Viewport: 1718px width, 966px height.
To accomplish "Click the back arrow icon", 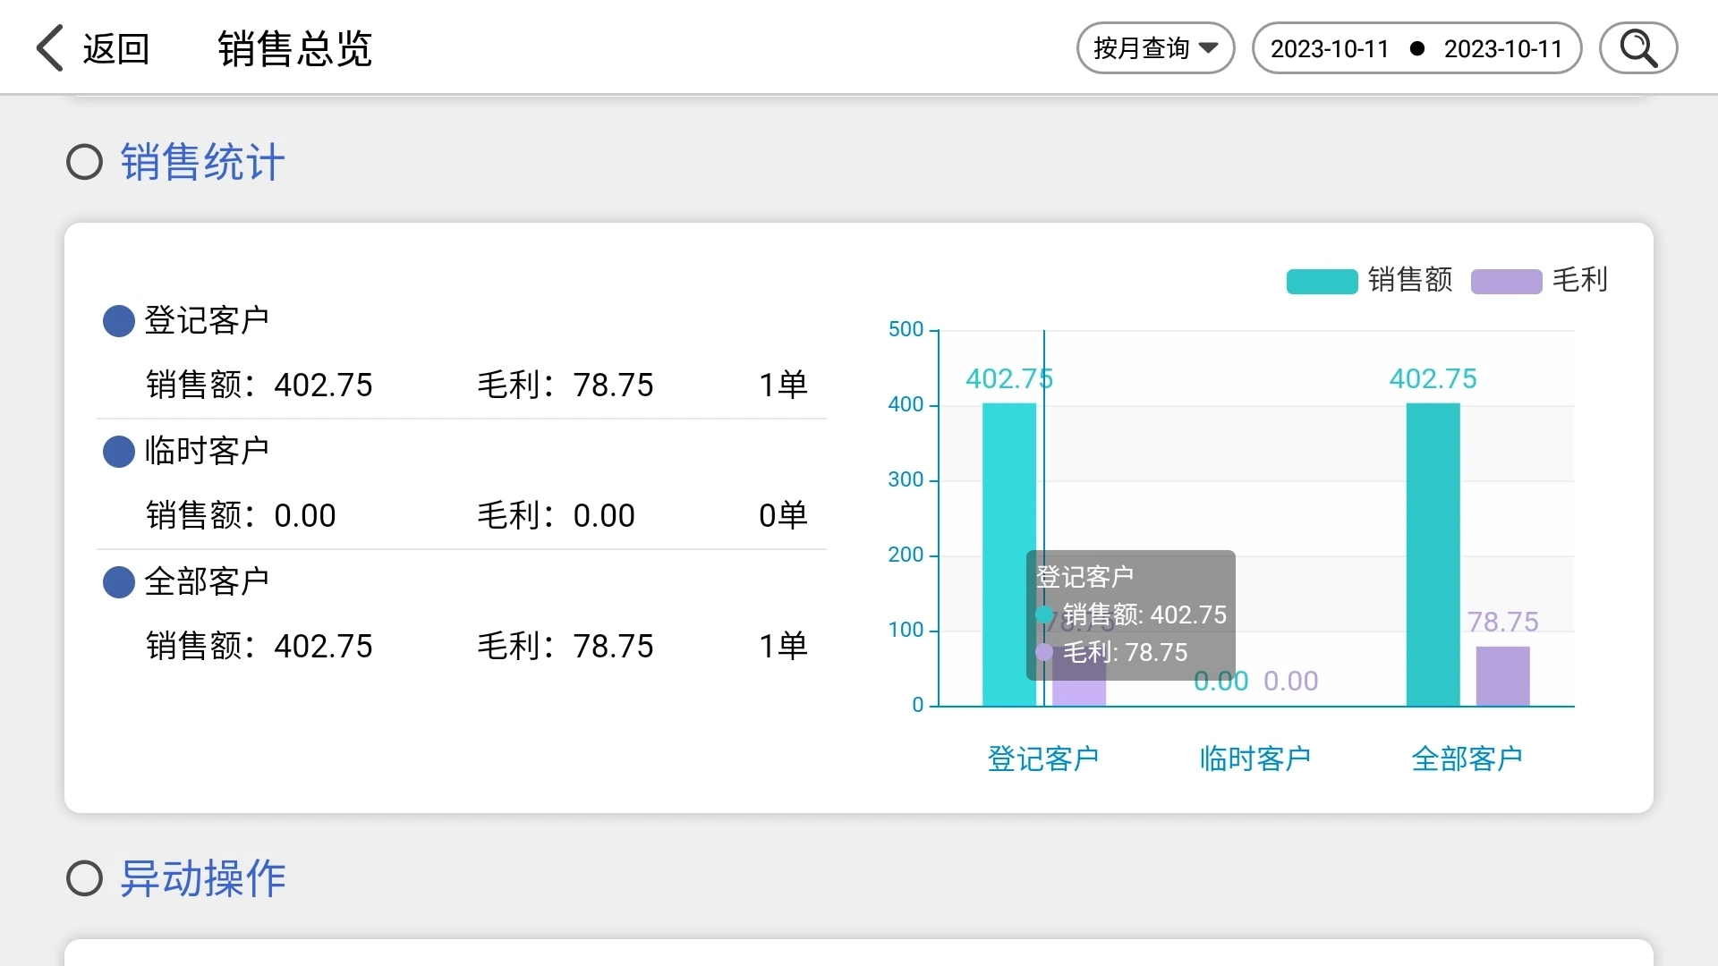I will coord(50,48).
